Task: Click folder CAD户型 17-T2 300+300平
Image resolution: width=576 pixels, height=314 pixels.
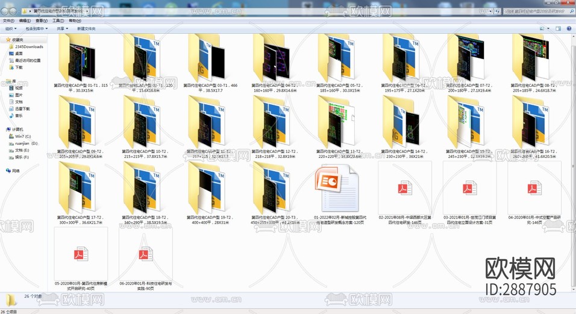Action: 81,193
